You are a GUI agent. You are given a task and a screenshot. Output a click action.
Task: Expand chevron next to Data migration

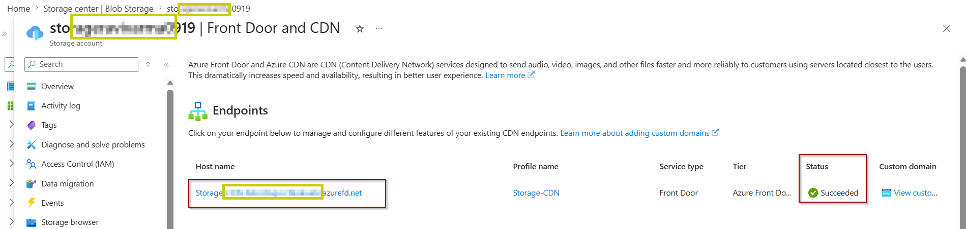(x=11, y=182)
